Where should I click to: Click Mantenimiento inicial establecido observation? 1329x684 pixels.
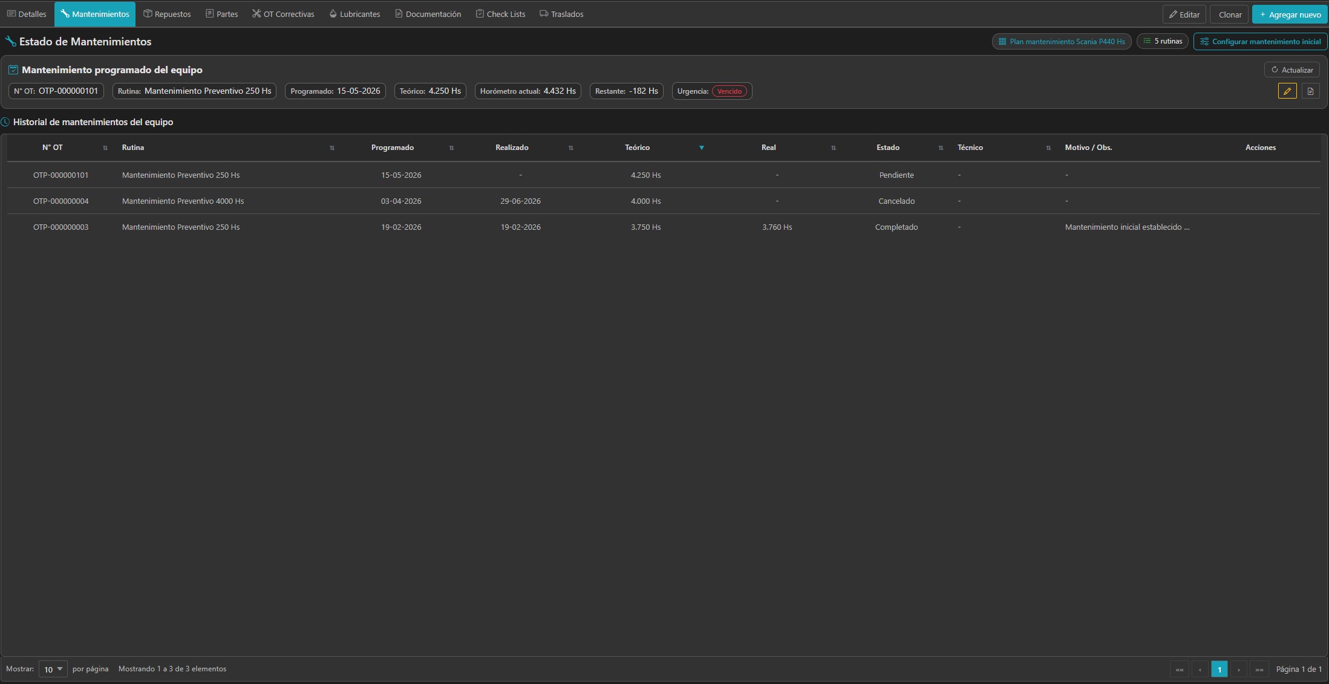[1128, 227]
